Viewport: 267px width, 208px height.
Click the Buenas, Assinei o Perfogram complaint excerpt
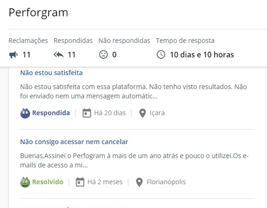(134, 160)
